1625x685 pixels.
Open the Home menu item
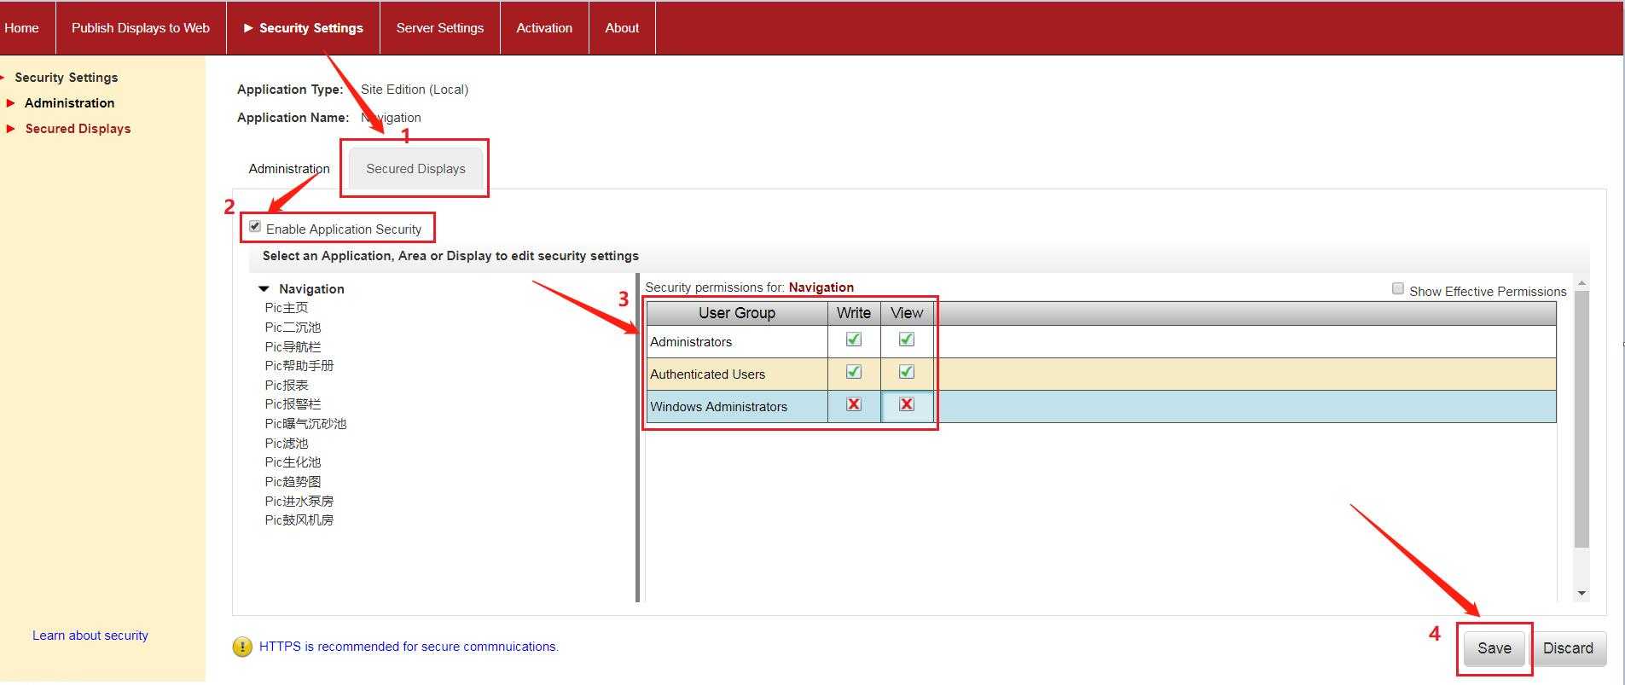point(21,28)
